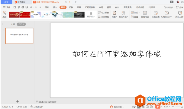The width and height of the screenshot is (184, 109).
Task: Click the 幻灯片大小 slide size icon
Action: coord(167,13)
